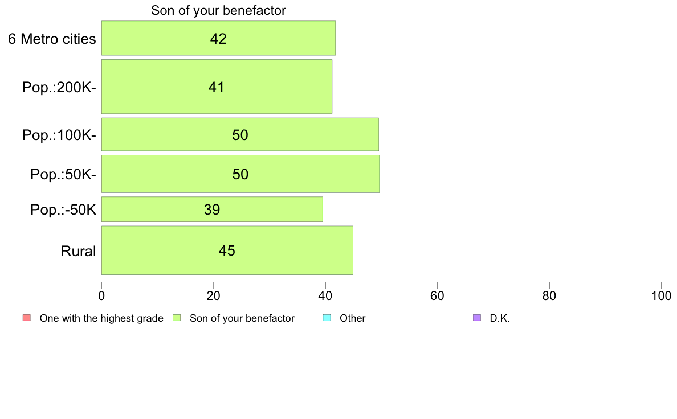Image resolution: width=677 pixels, height=419 pixels.
Task: Select the Rural bar showing 45
Action: click(227, 250)
